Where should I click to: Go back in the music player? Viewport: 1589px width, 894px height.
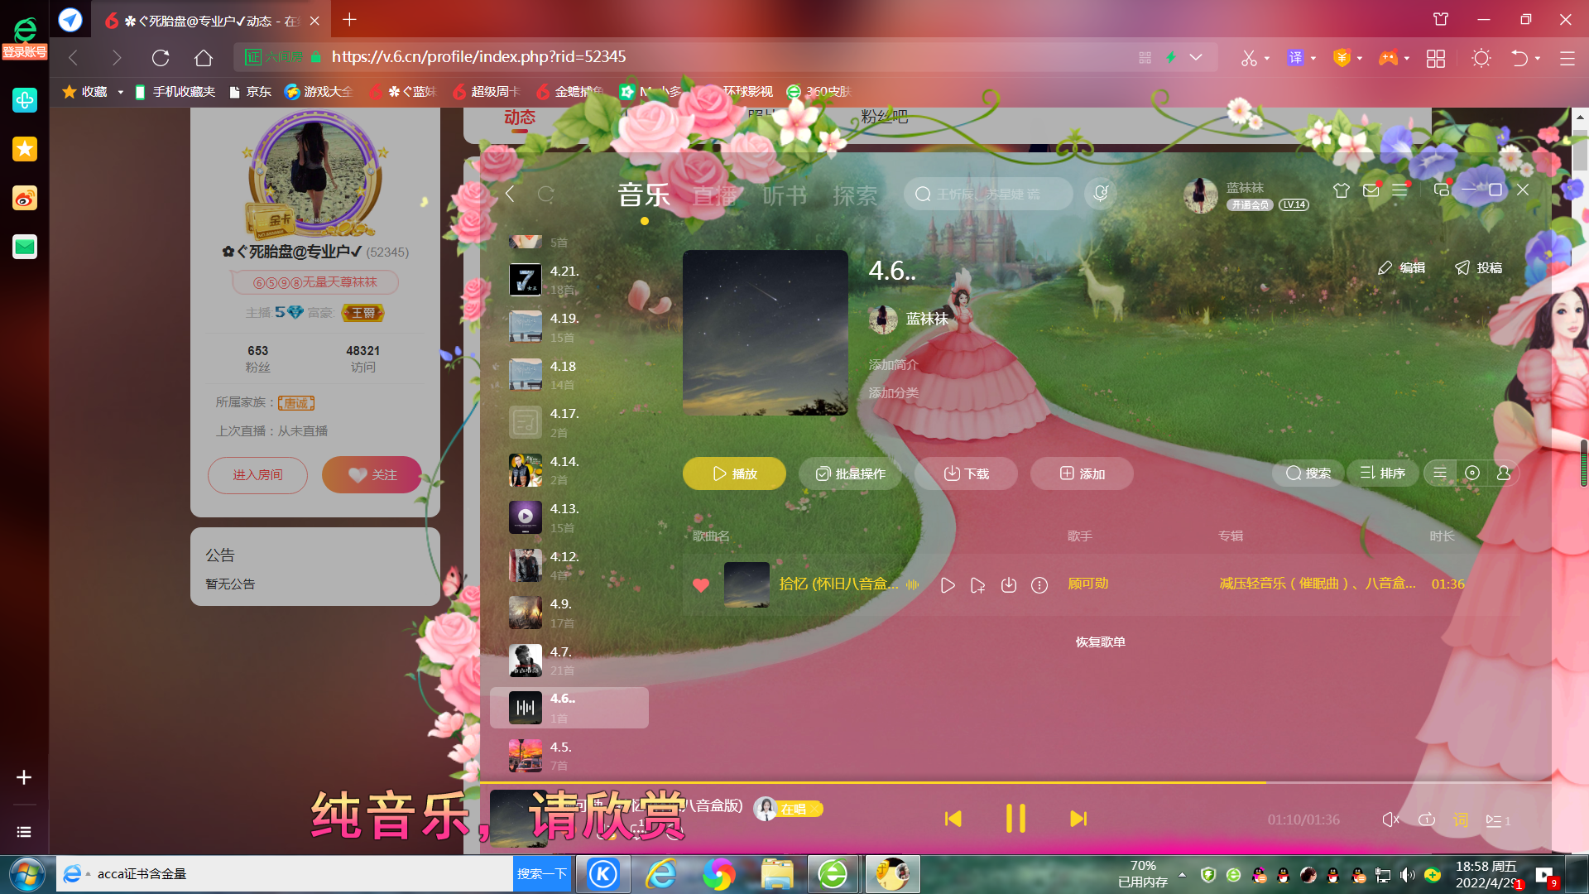510,194
